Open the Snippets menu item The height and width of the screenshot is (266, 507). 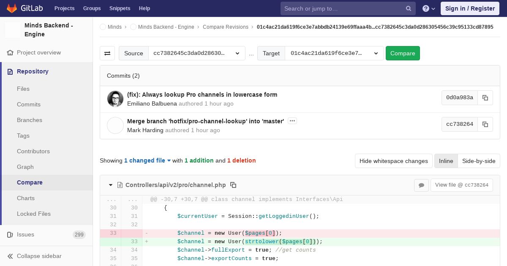point(120,8)
